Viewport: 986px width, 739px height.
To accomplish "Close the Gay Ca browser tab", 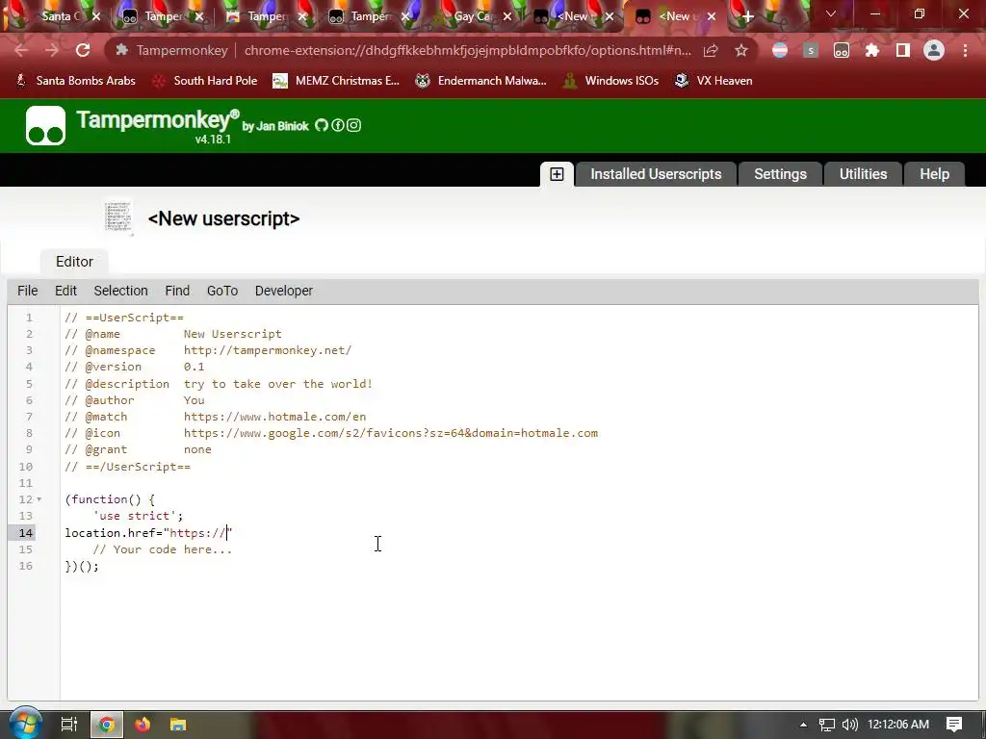I will pyautogui.click(x=507, y=16).
